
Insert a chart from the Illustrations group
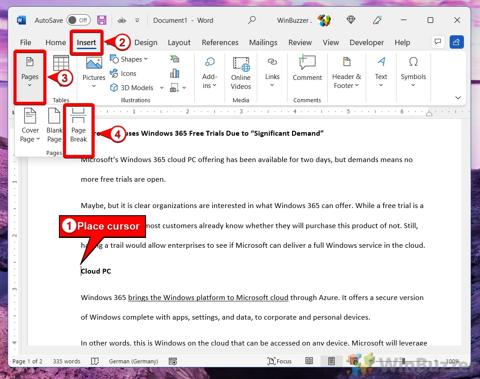point(175,73)
